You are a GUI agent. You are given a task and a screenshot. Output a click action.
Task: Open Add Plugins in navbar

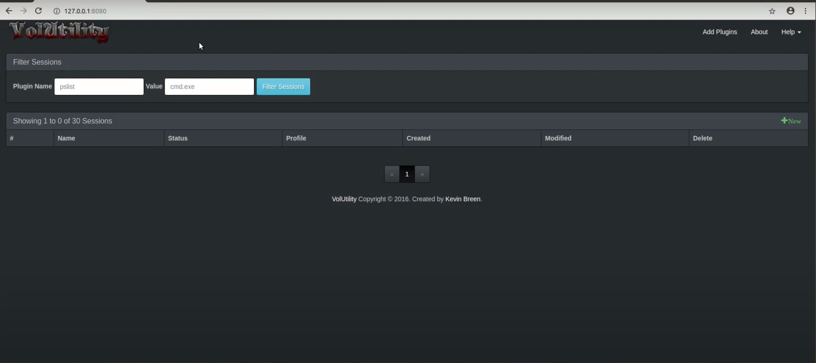pyautogui.click(x=719, y=32)
